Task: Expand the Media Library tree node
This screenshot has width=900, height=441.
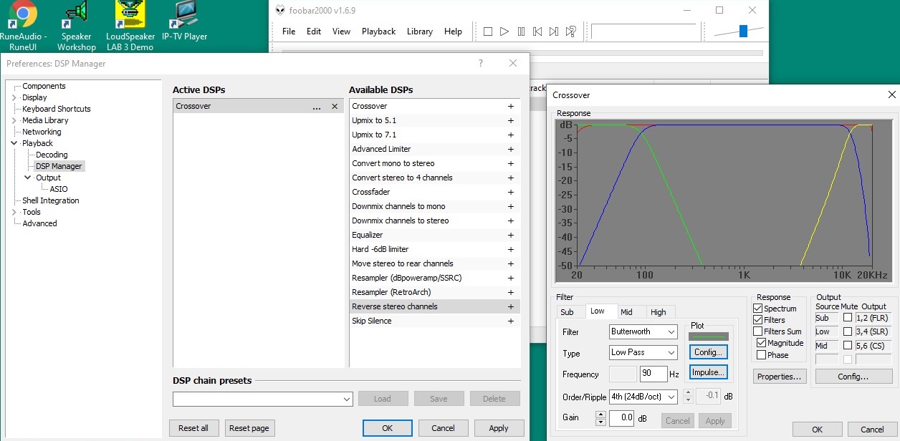Action: pos(14,120)
